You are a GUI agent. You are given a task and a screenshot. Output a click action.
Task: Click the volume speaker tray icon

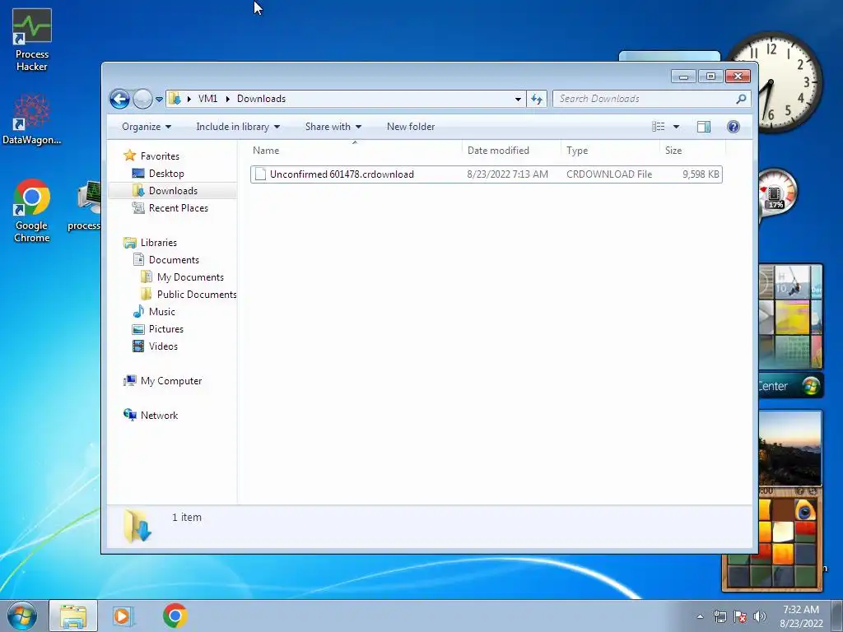point(760,616)
